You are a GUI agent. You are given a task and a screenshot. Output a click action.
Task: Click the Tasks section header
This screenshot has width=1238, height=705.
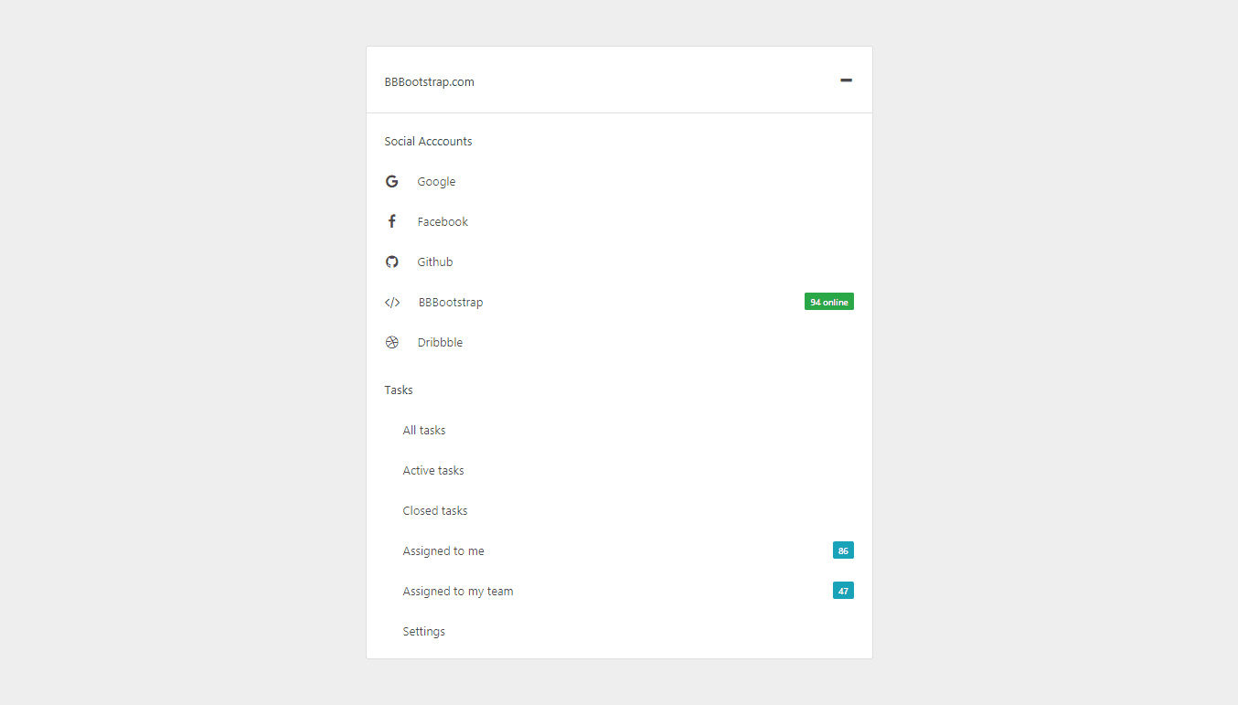point(399,390)
